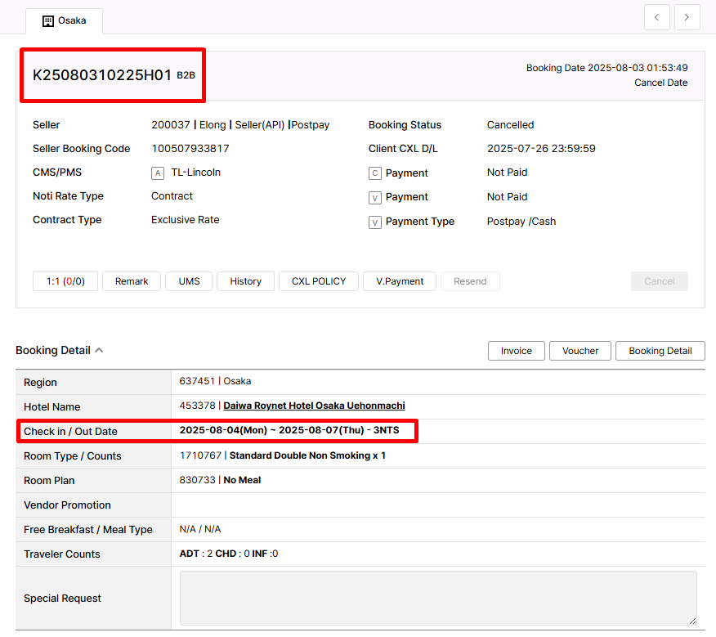
Task: Generate the Invoice
Action: point(516,351)
